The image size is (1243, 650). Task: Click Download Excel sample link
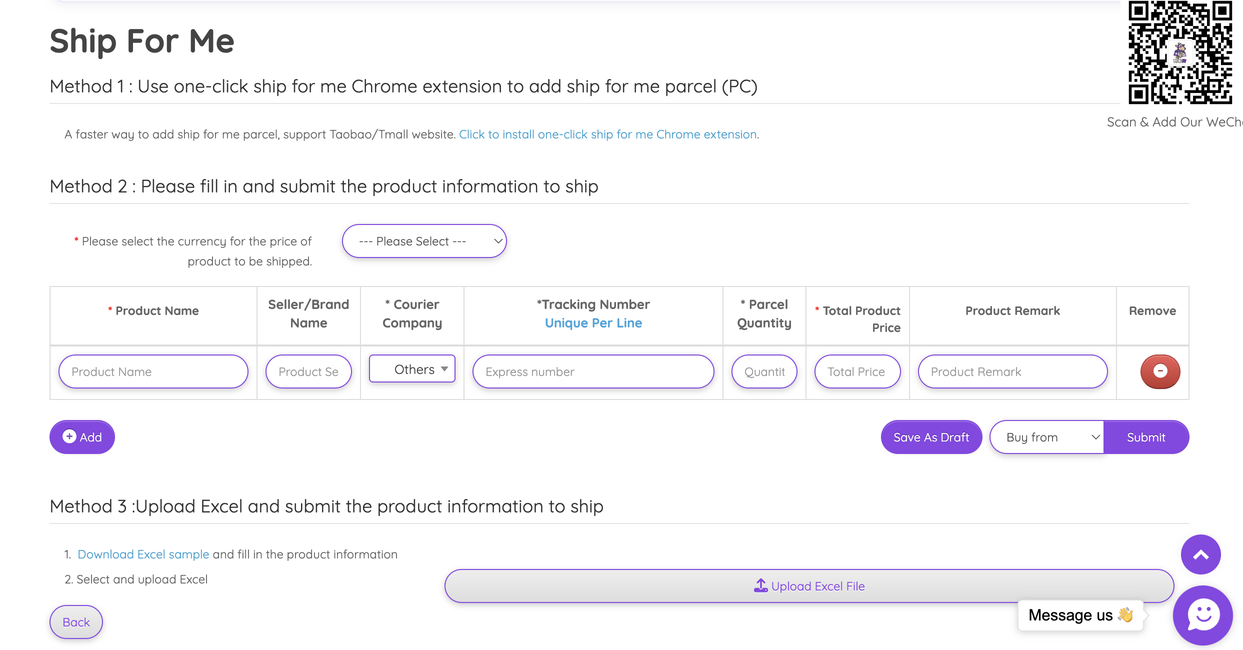click(x=143, y=554)
